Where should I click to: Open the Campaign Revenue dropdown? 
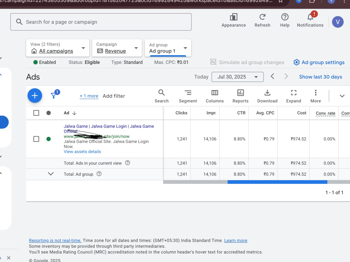coord(117,48)
